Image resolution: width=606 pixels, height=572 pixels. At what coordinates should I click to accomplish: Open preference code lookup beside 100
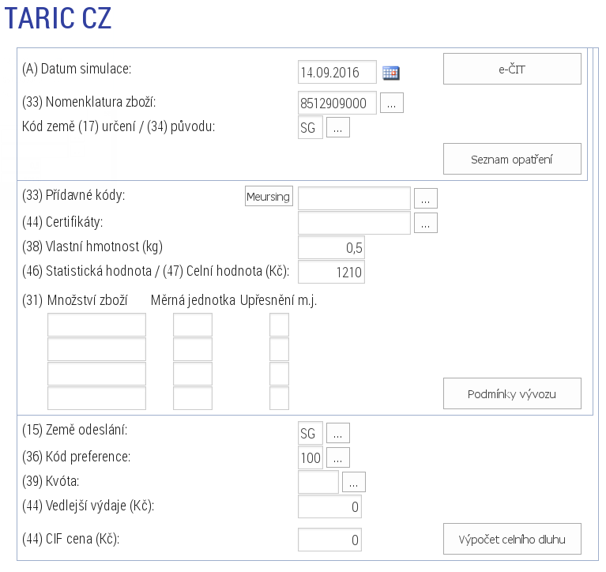click(338, 457)
